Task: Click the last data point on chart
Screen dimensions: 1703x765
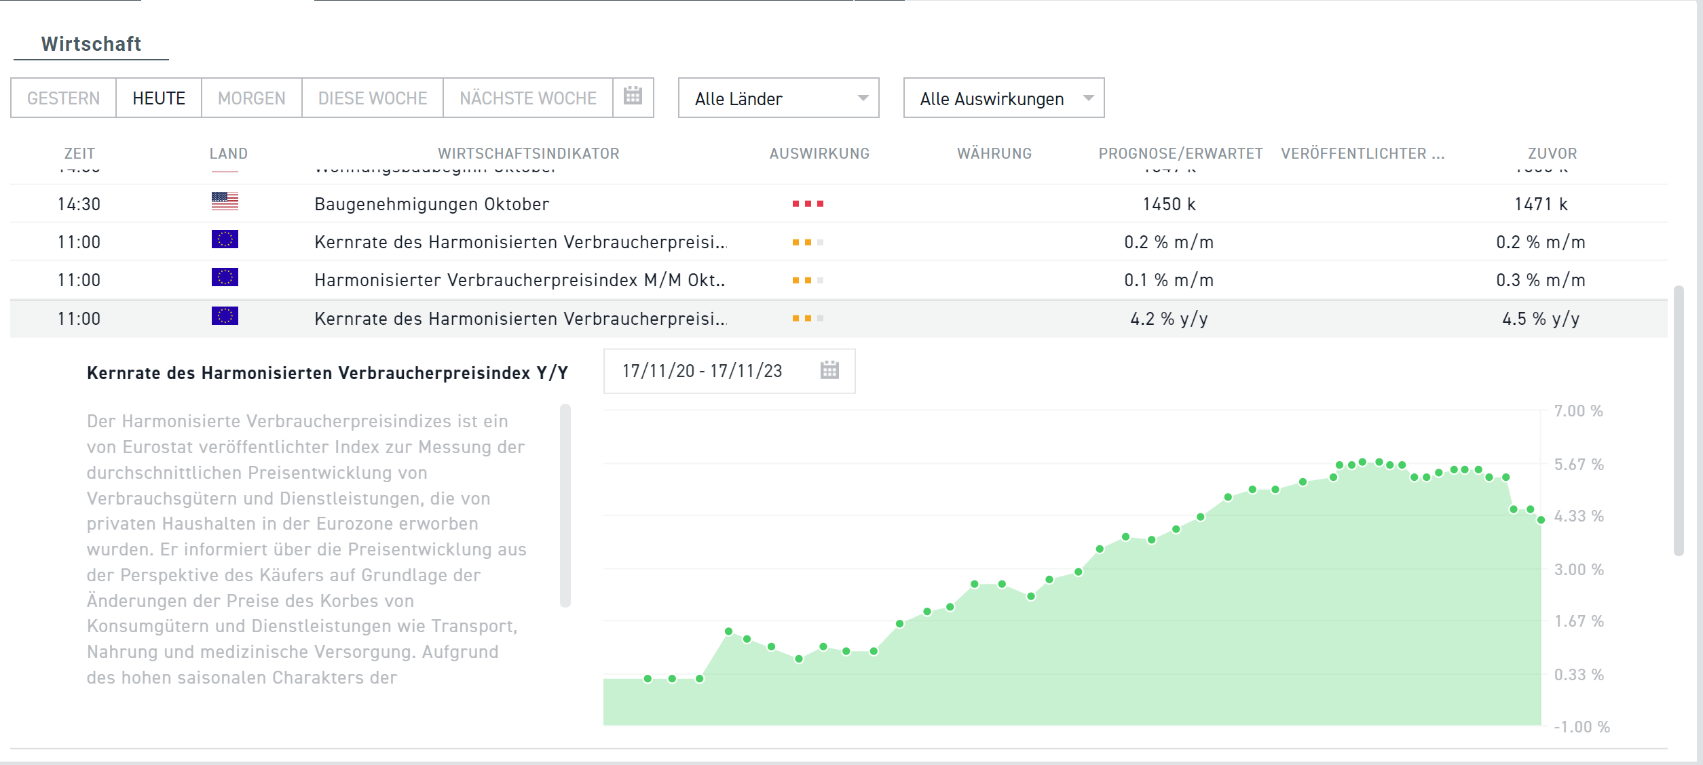Action: pyautogui.click(x=1541, y=520)
